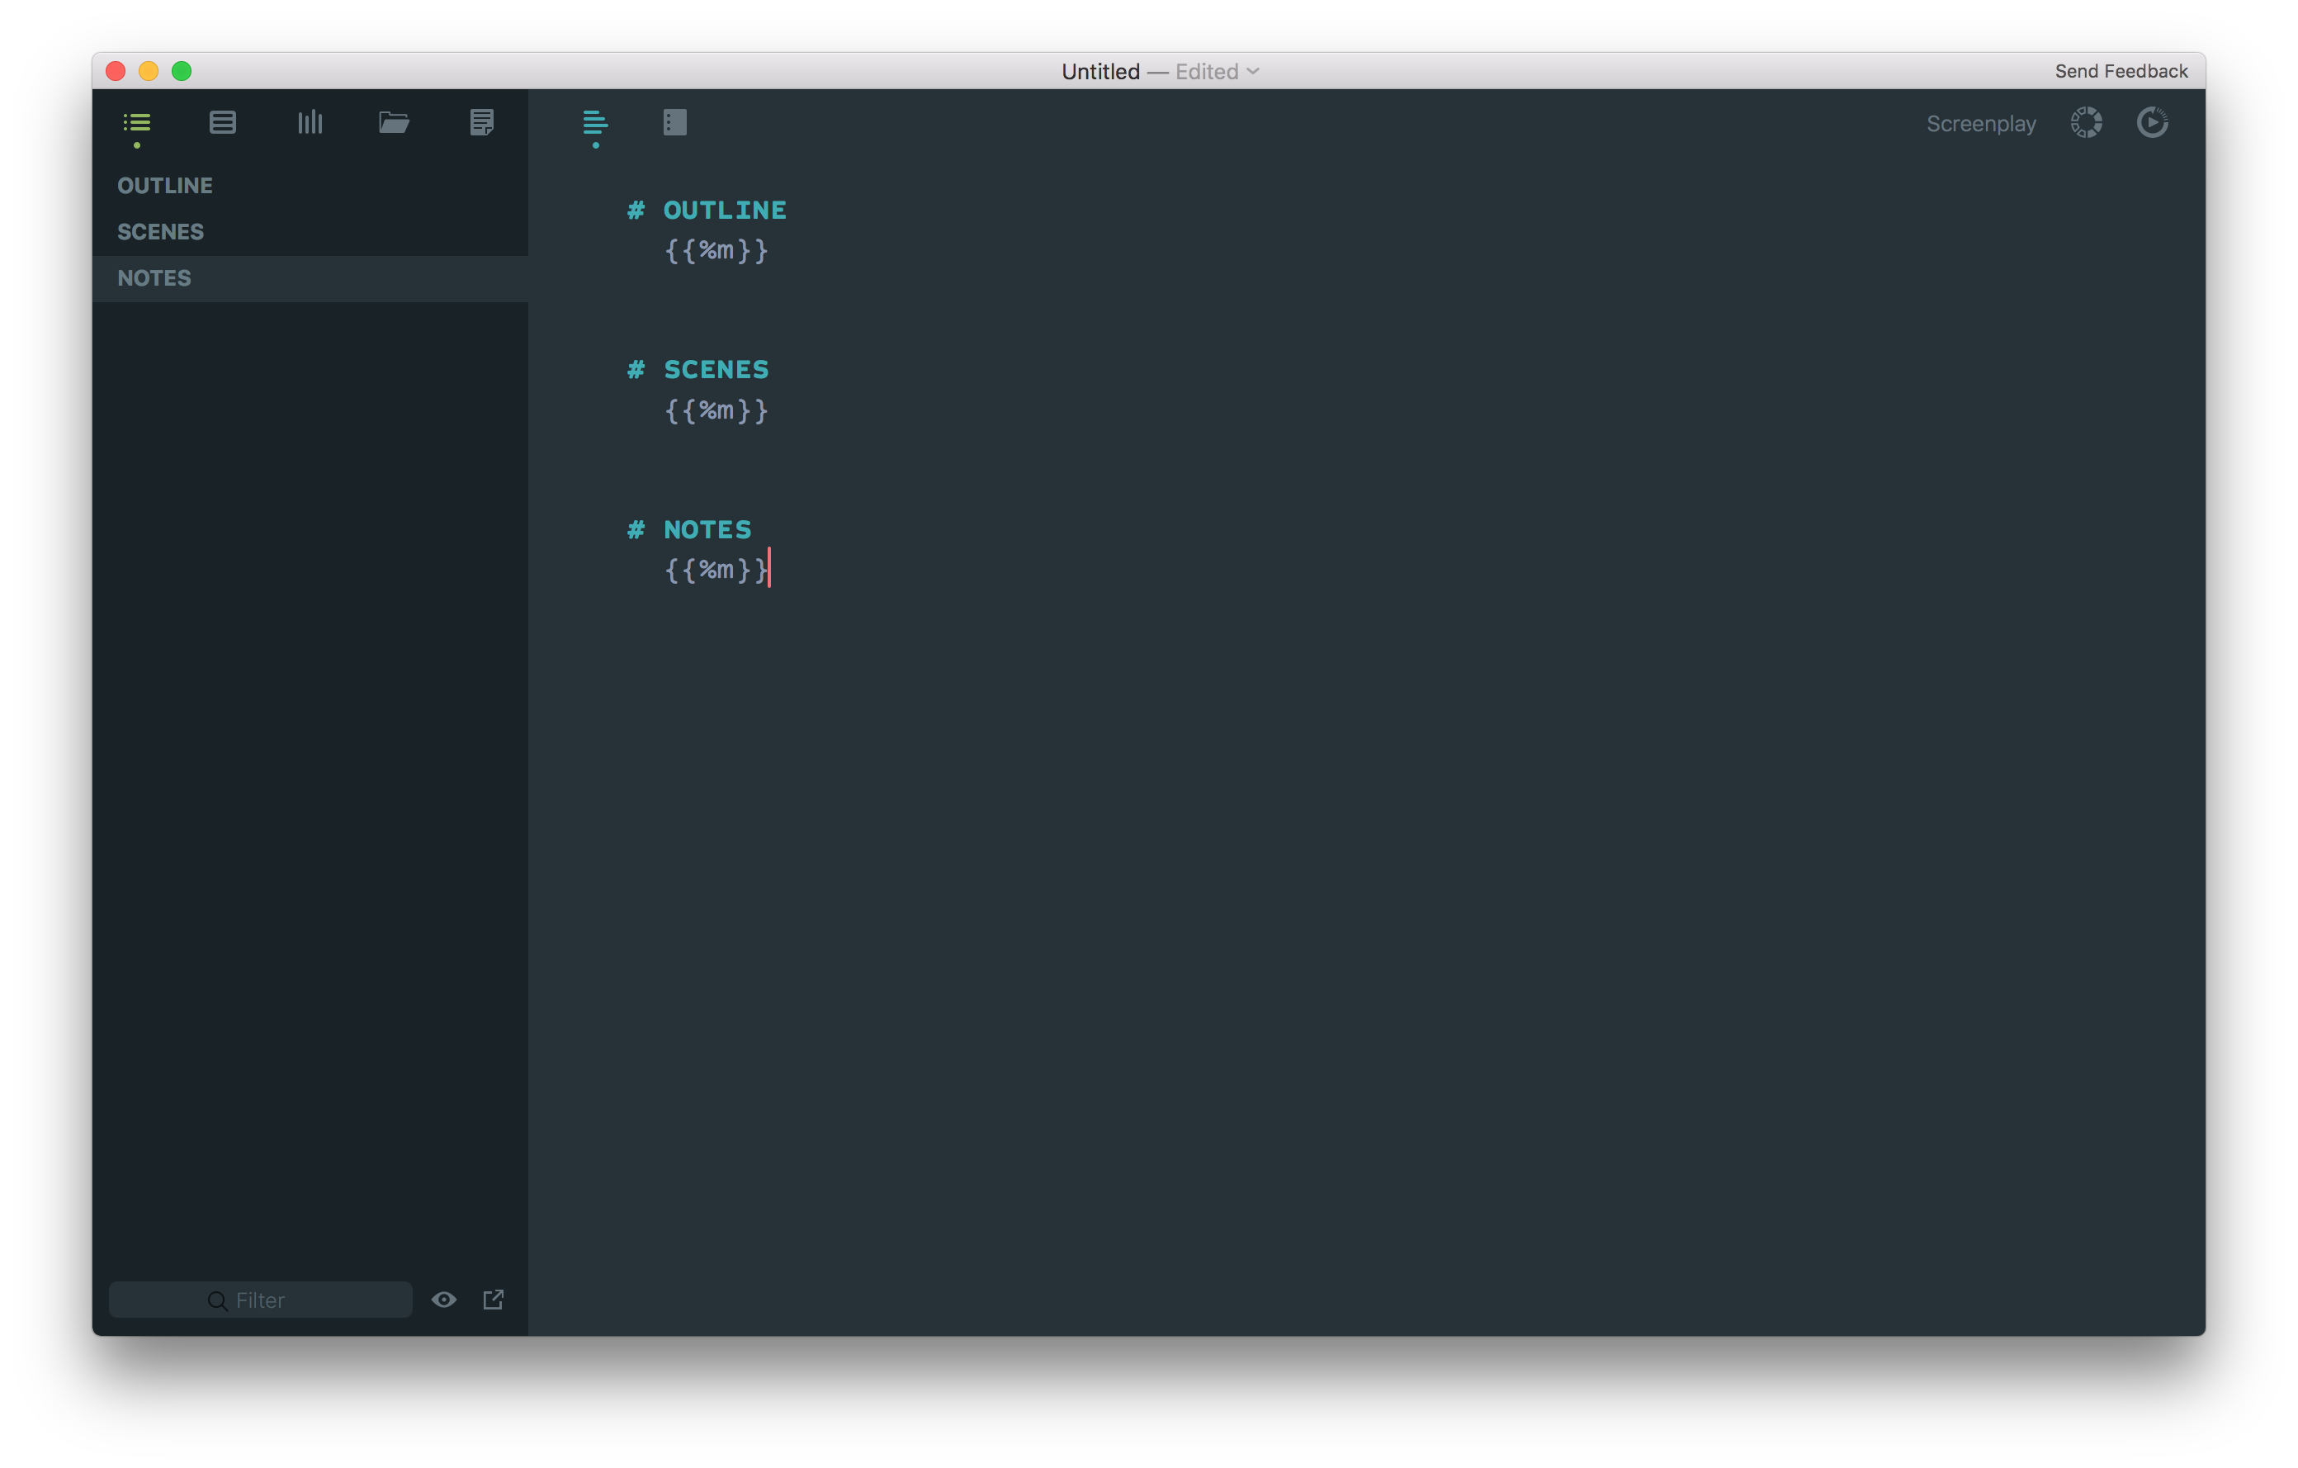
Task: Switch to index cards sidebar view
Action: coord(222,122)
